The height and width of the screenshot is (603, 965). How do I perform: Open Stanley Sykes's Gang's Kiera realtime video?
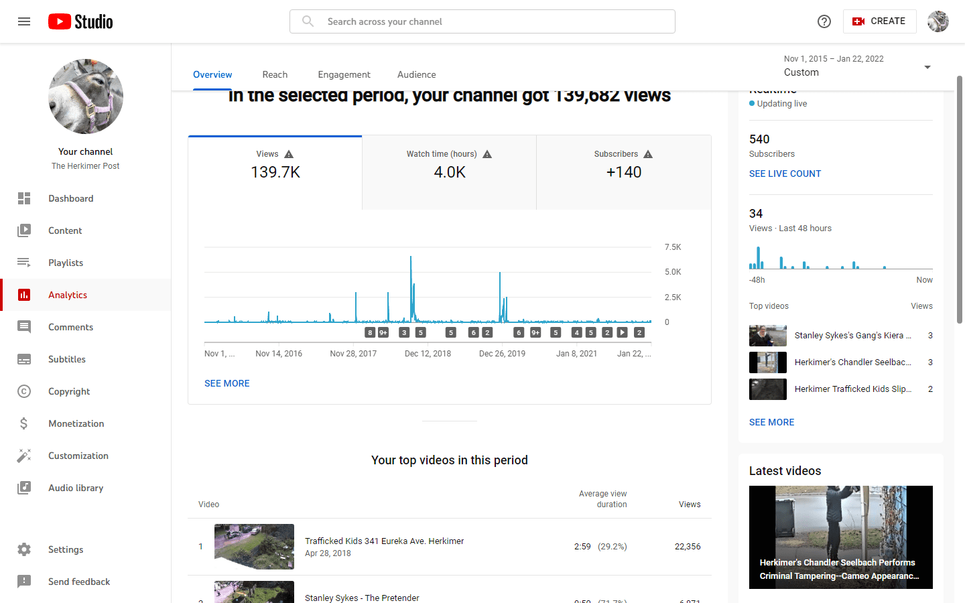(841, 336)
